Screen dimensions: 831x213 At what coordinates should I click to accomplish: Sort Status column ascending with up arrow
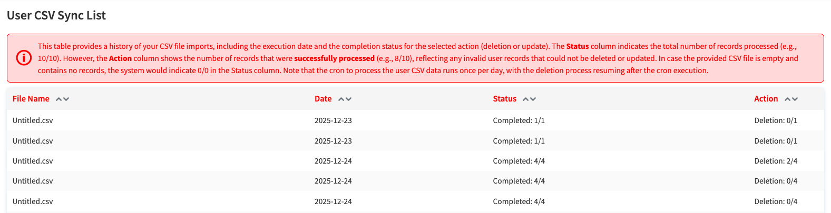(x=526, y=99)
